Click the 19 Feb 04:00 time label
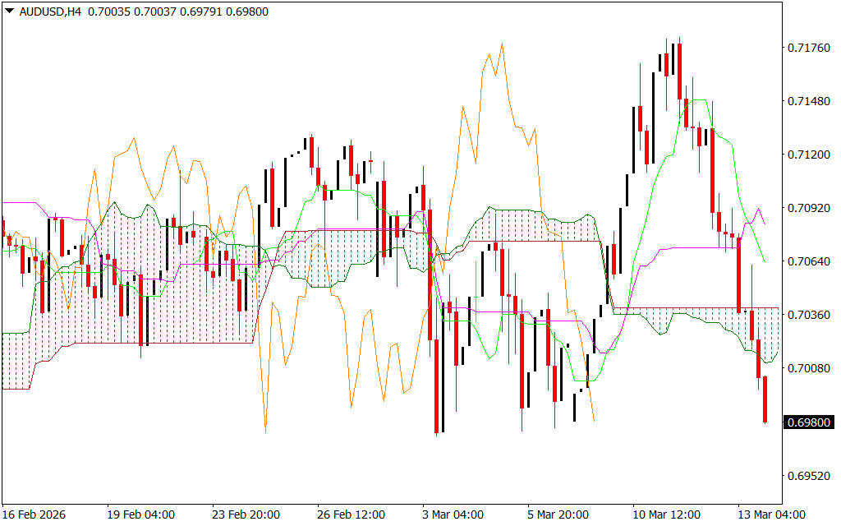 tap(140, 514)
